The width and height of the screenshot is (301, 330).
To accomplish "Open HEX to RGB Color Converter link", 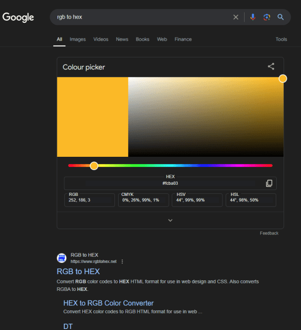I will point(109,303).
